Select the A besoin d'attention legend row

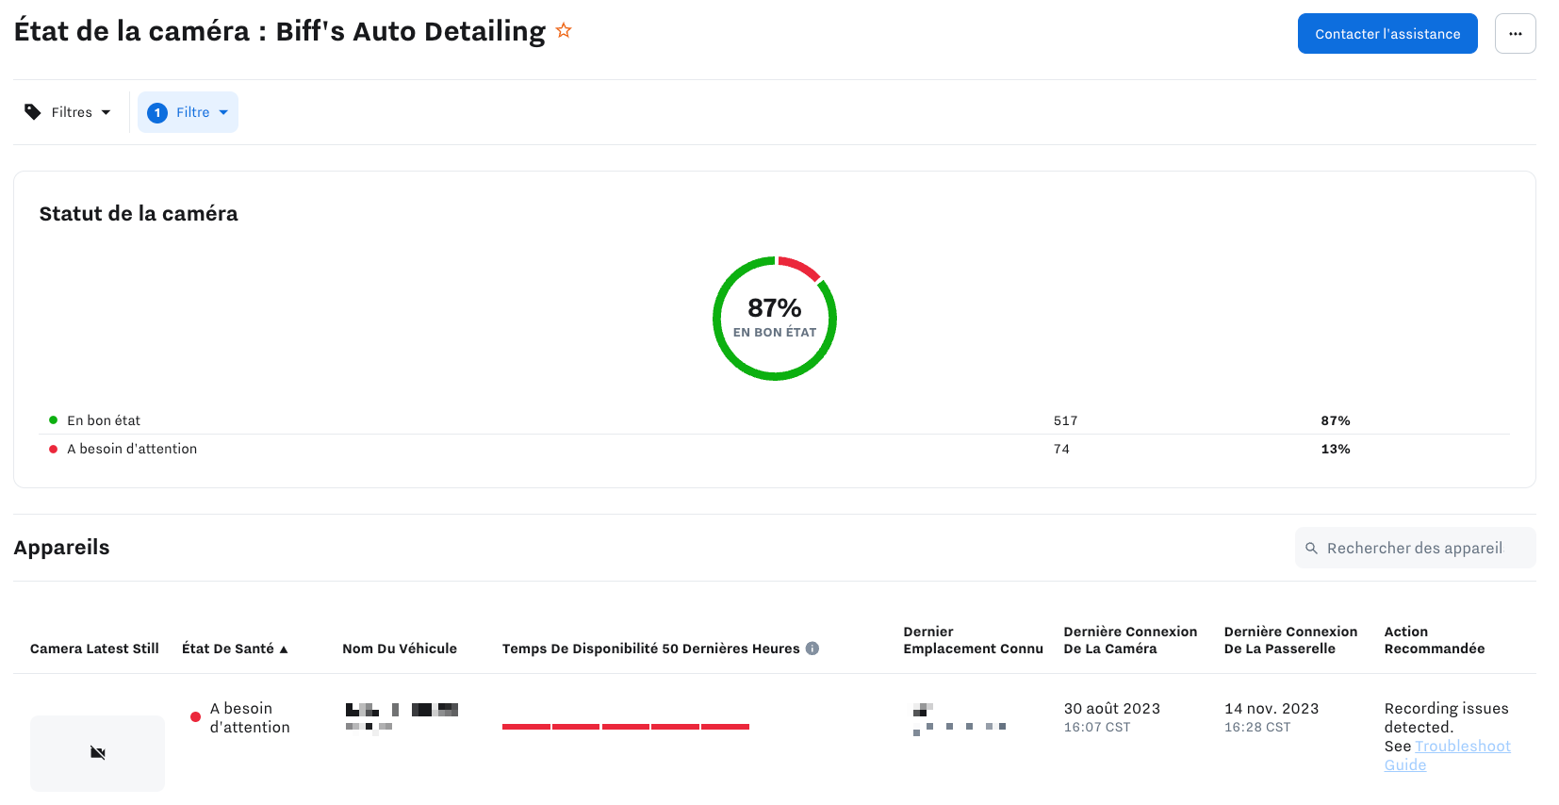[132, 449]
